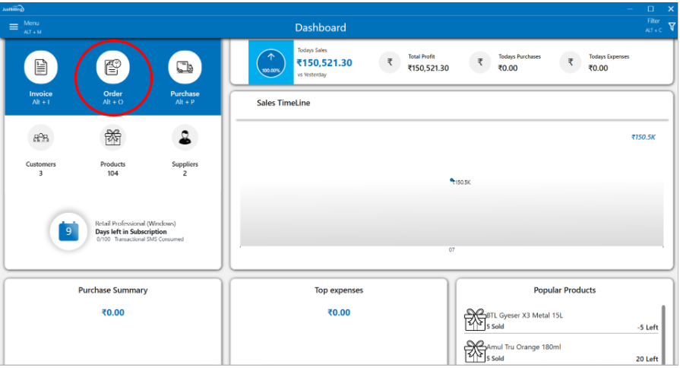Click the Purchase Summary ₹0.00 amount

tap(113, 312)
